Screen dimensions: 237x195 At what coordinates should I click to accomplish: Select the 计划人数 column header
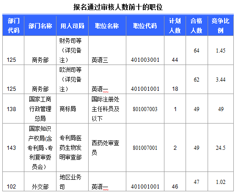pyautogui.click(x=175, y=26)
